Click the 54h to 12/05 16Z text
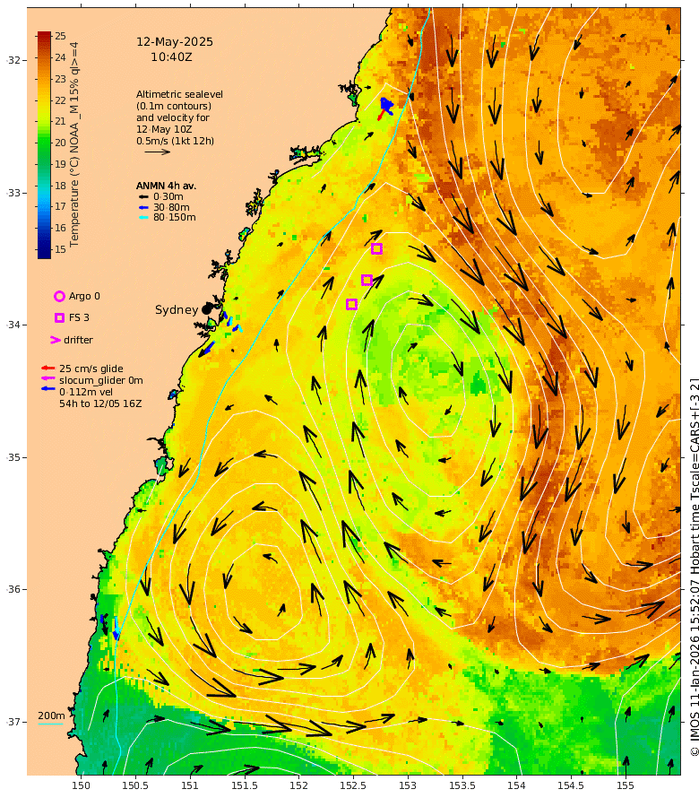Viewport: 699px width, 798px height. tap(100, 403)
